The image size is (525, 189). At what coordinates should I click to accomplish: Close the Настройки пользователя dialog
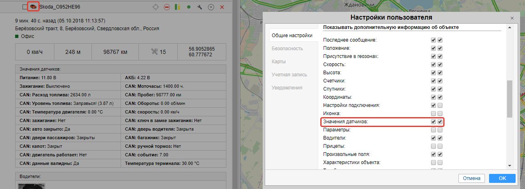(512, 18)
